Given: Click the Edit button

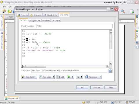Looking at the screenshot, I should point(61,77).
